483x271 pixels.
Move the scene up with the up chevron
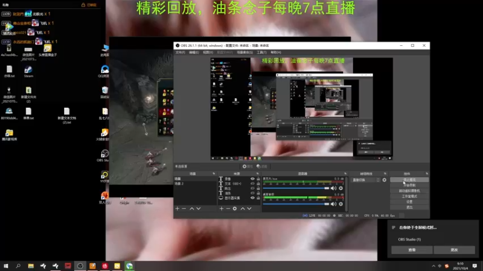(x=192, y=208)
